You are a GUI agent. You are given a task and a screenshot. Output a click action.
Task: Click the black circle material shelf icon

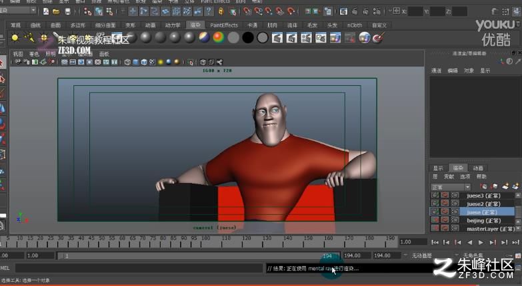(248, 38)
